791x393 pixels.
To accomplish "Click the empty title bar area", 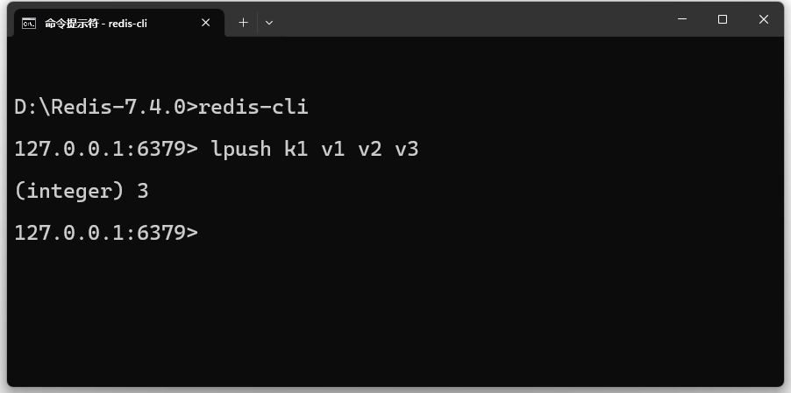I will coord(469,20).
